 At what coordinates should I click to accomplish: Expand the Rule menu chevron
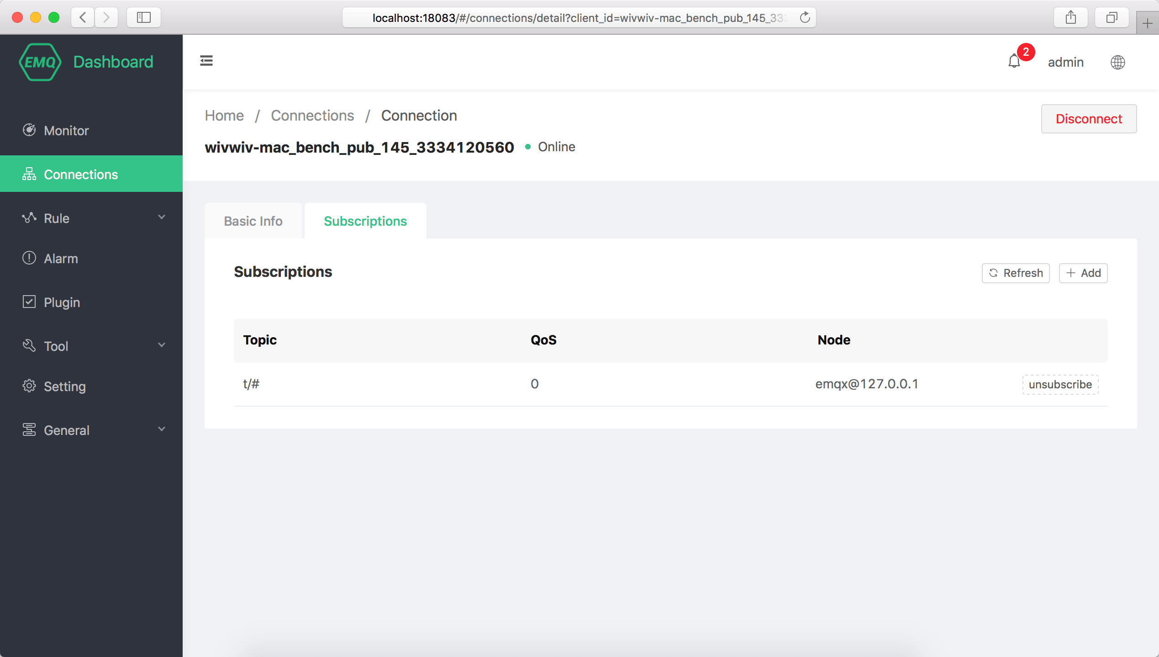point(162,217)
